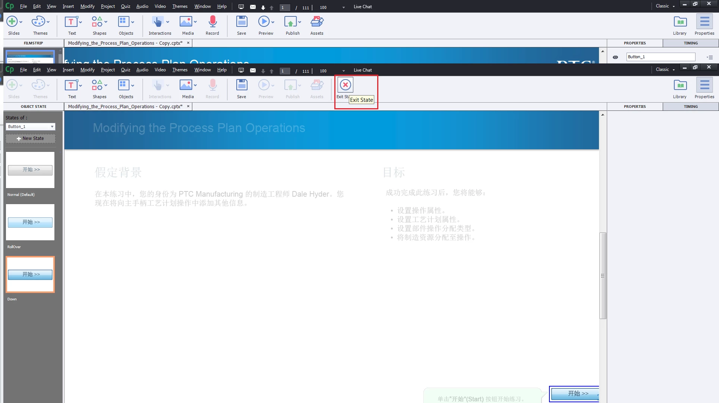Switch to the Timing tab in lower window
The image size is (719, 403).
[690, 107]
